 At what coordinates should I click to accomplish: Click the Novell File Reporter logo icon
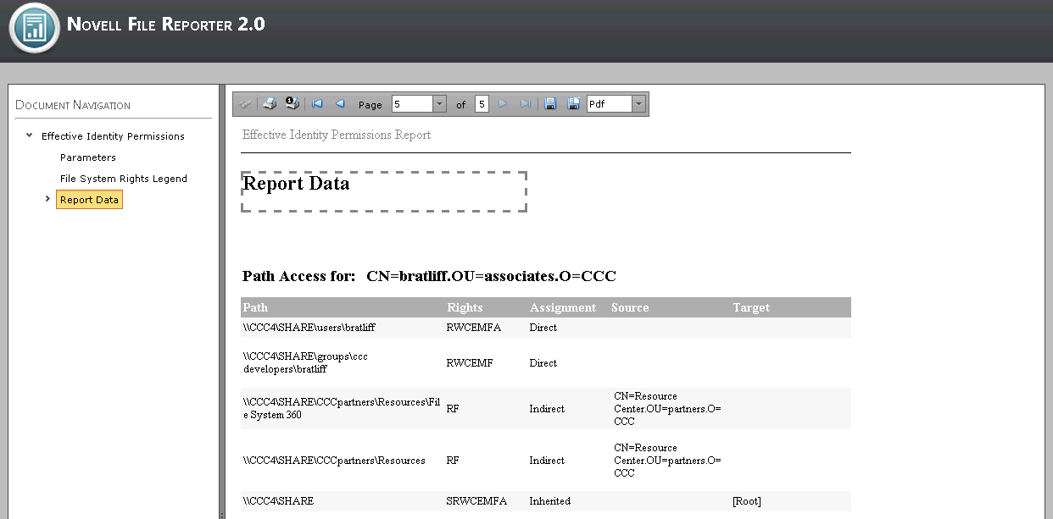coord(34,28)
